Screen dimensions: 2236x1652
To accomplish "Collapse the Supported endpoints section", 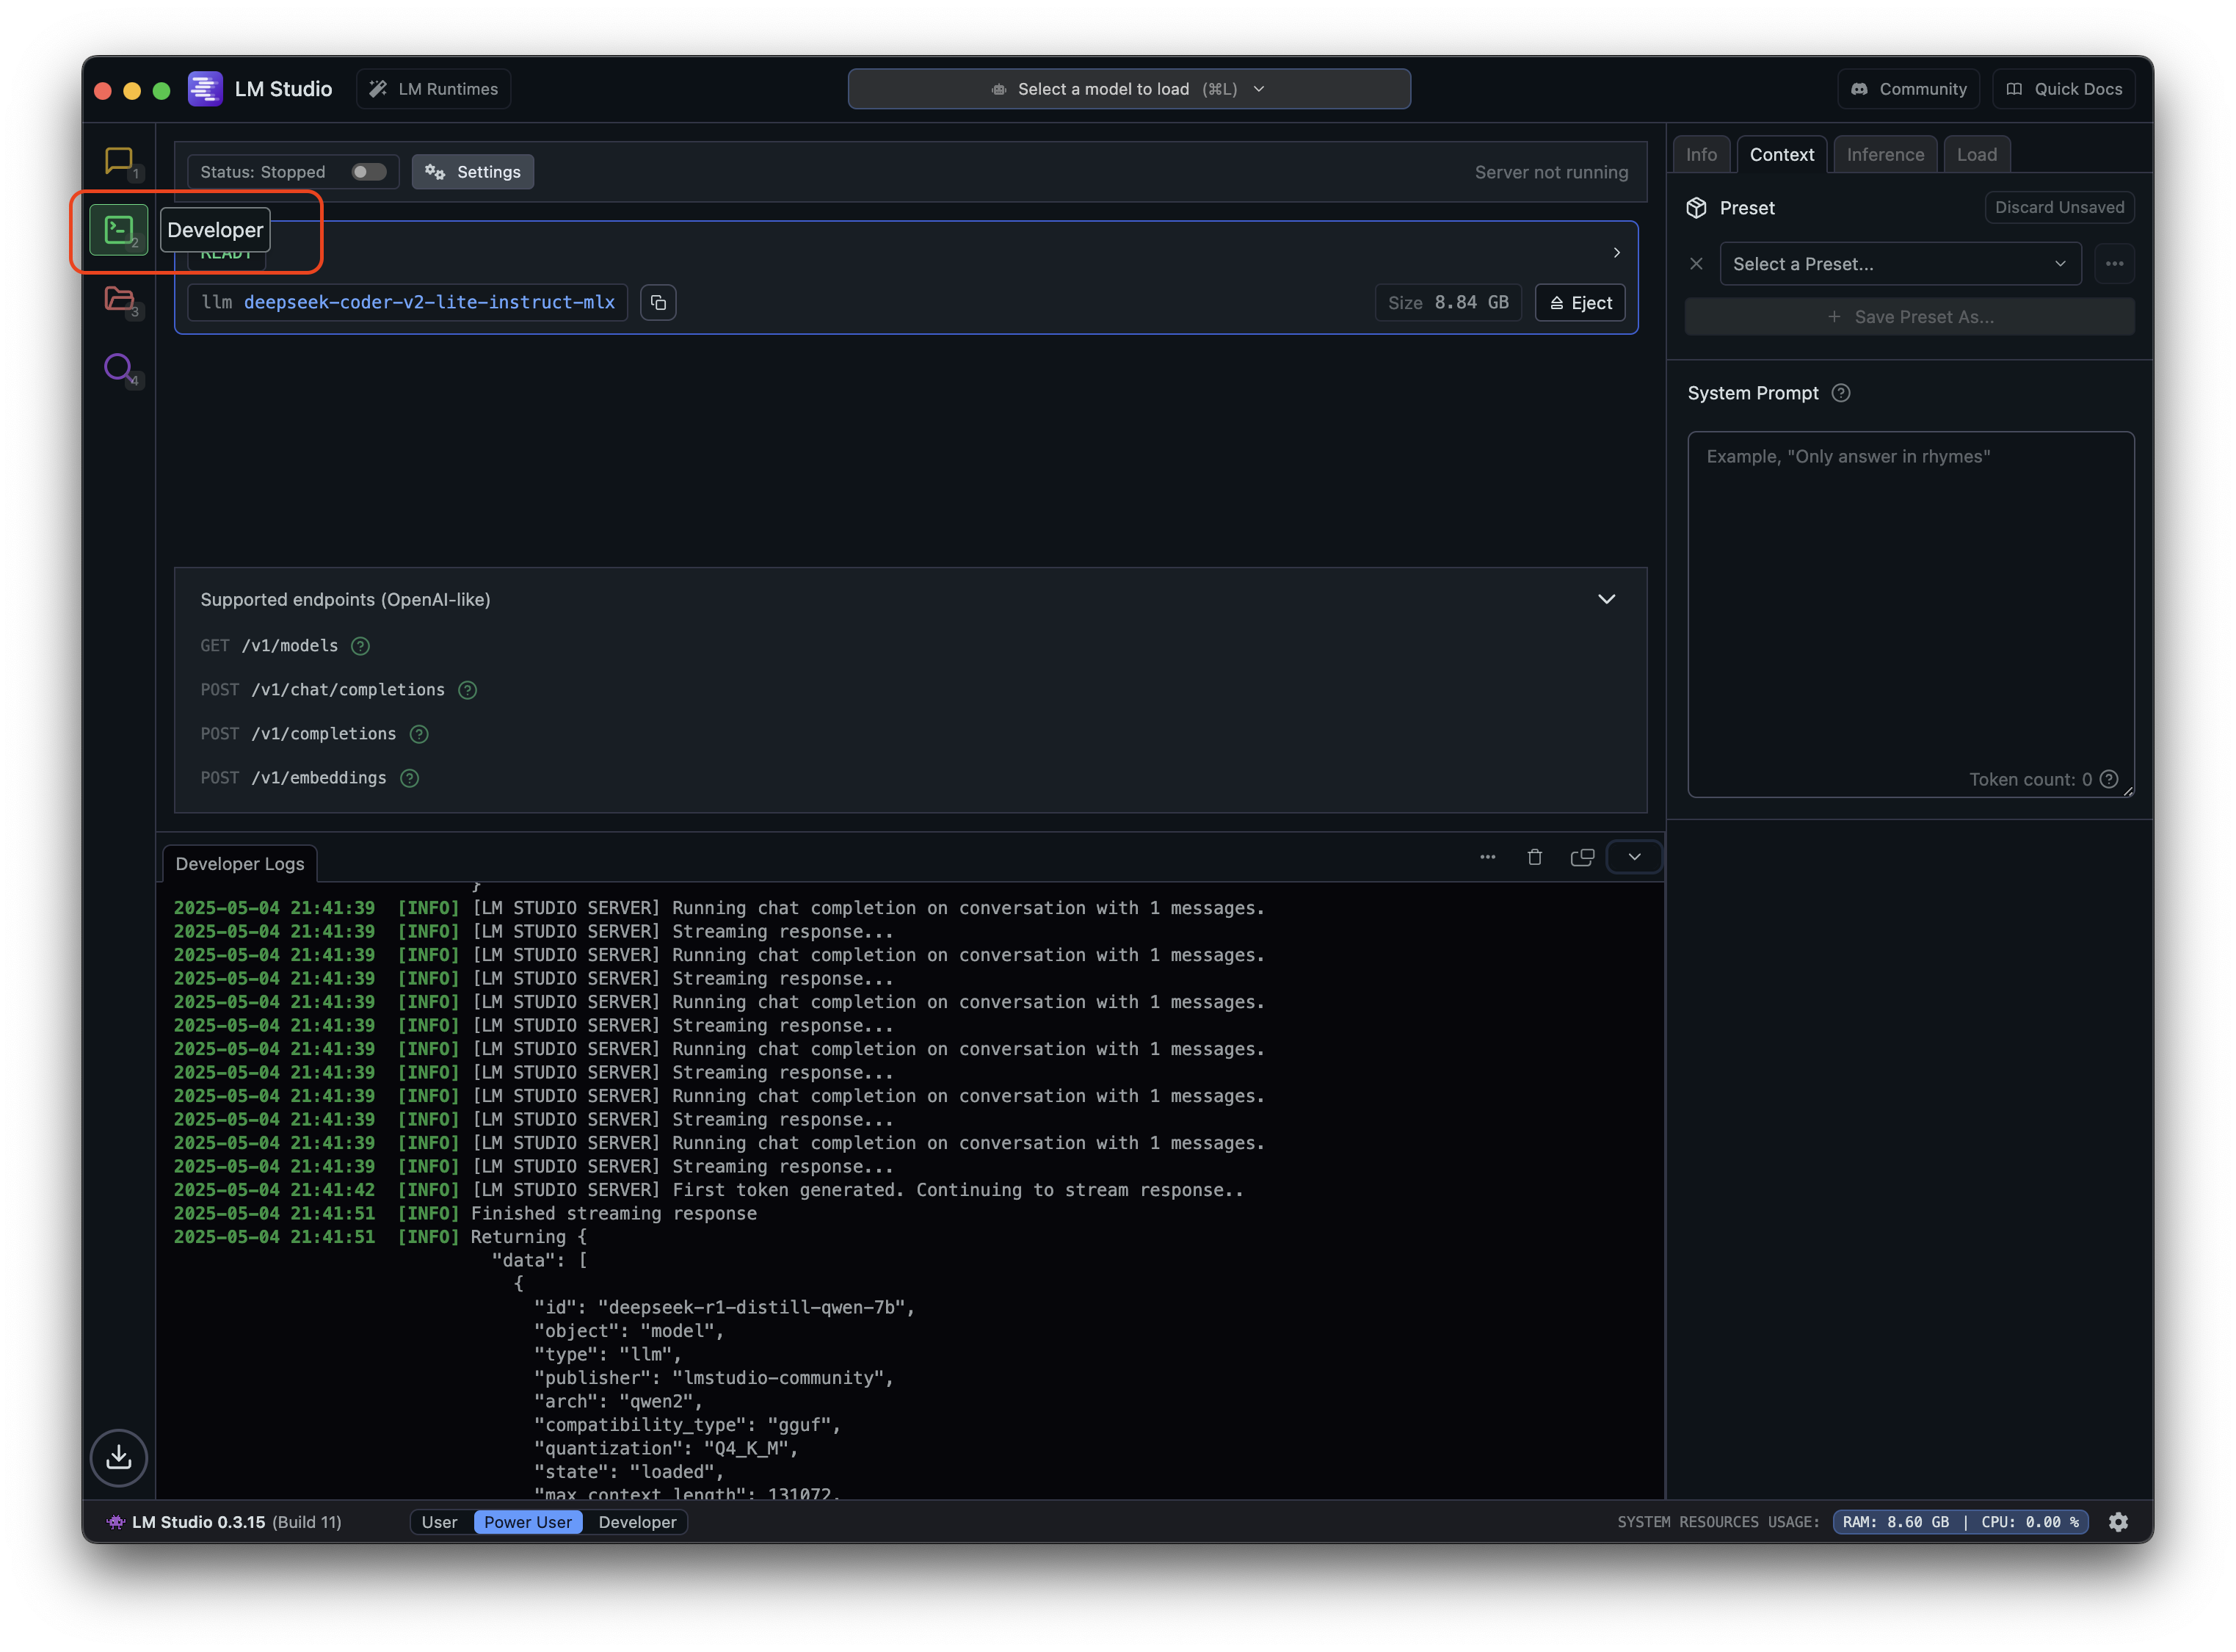I will 1605,599.
